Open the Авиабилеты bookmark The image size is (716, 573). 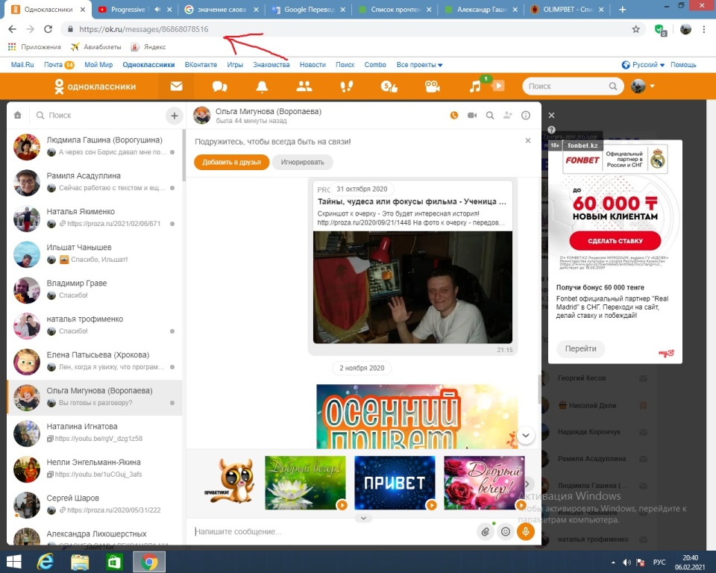(x=96, y=47)
